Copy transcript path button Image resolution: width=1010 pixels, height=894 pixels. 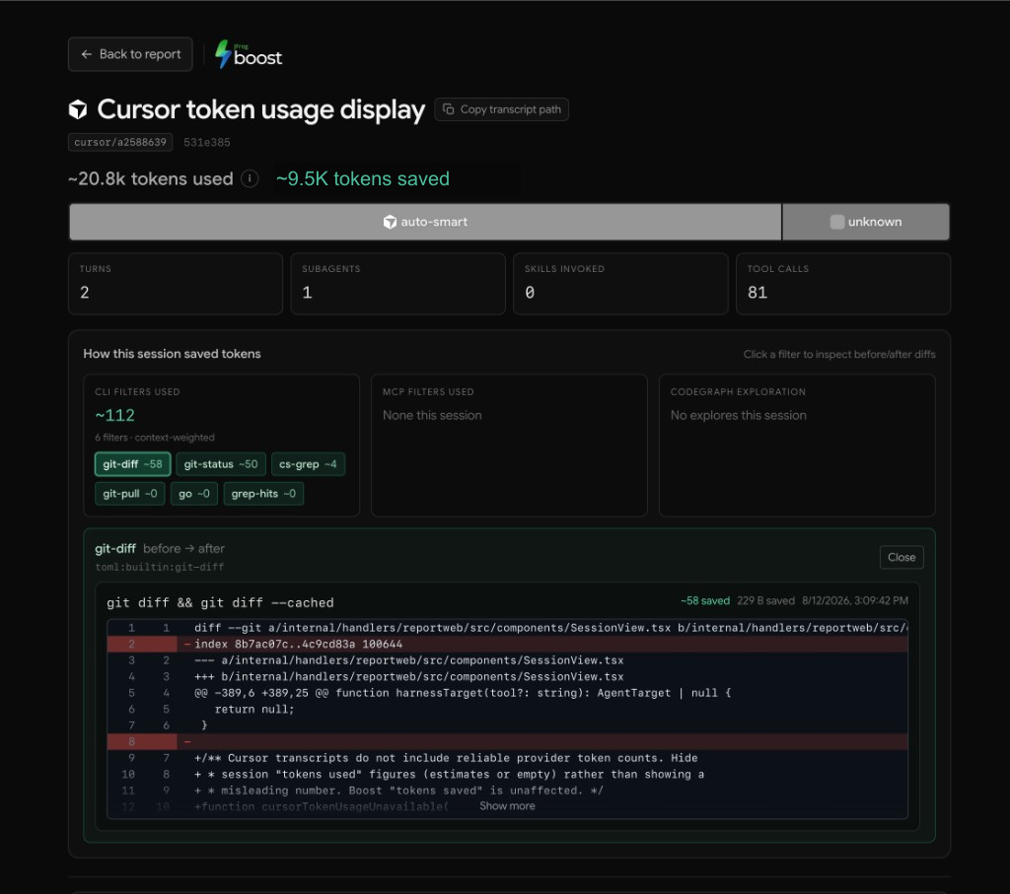tap(501, 109)
